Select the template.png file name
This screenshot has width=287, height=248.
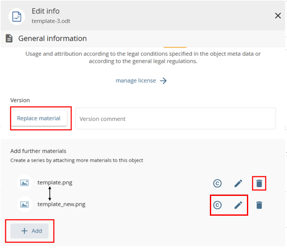click(55, 183)
